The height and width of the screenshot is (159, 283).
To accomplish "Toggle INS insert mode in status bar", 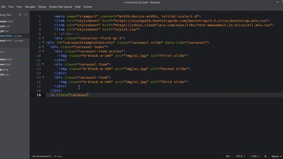I will click(x=228, y=156).
